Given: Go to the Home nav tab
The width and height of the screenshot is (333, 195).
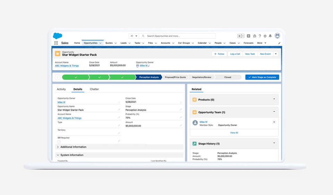Looking at the screenshot, I should click(77, 43).
